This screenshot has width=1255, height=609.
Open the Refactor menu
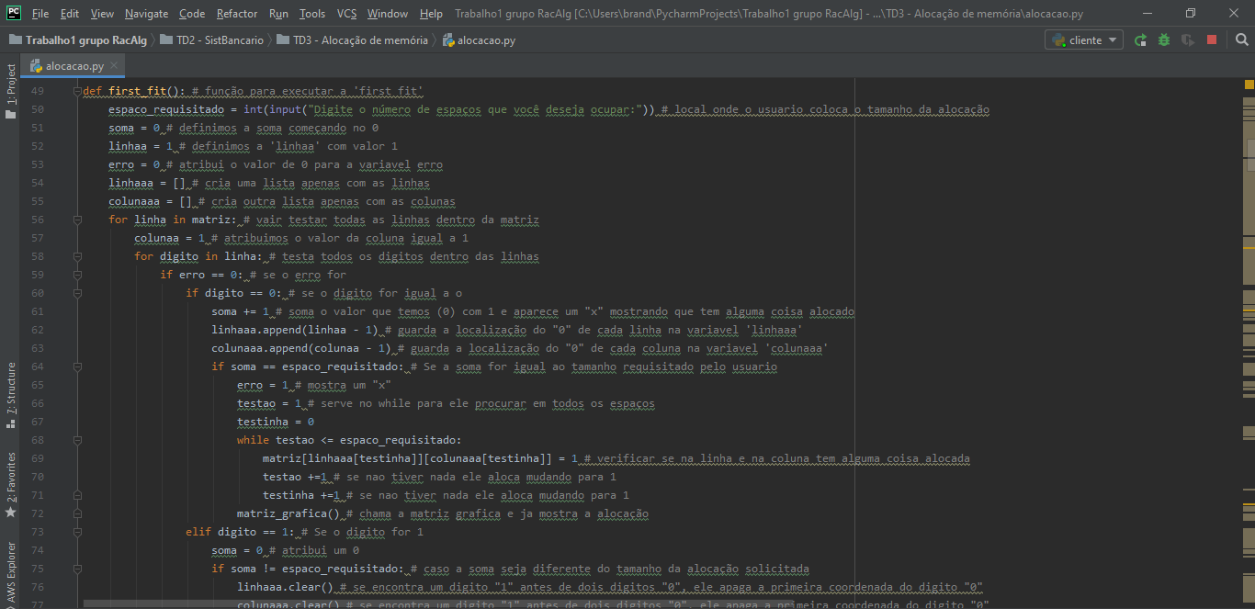237,14
